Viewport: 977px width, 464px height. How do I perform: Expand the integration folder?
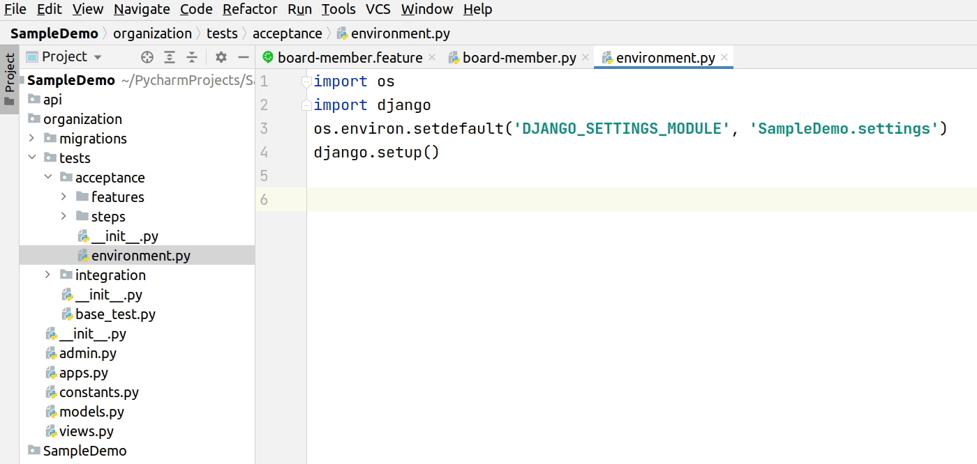47,274
